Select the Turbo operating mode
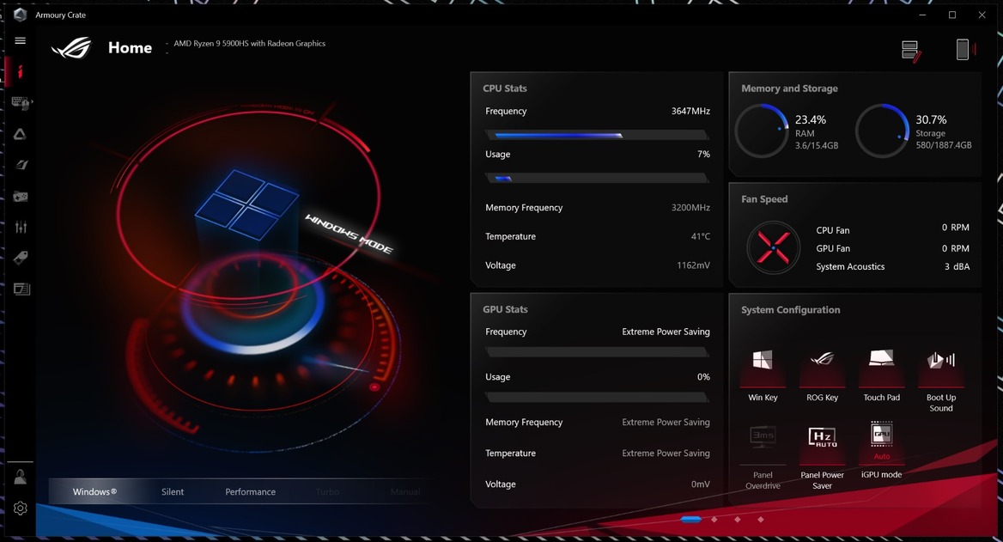The height and width of the screenshot is (542, 1003). coord(327,491)
